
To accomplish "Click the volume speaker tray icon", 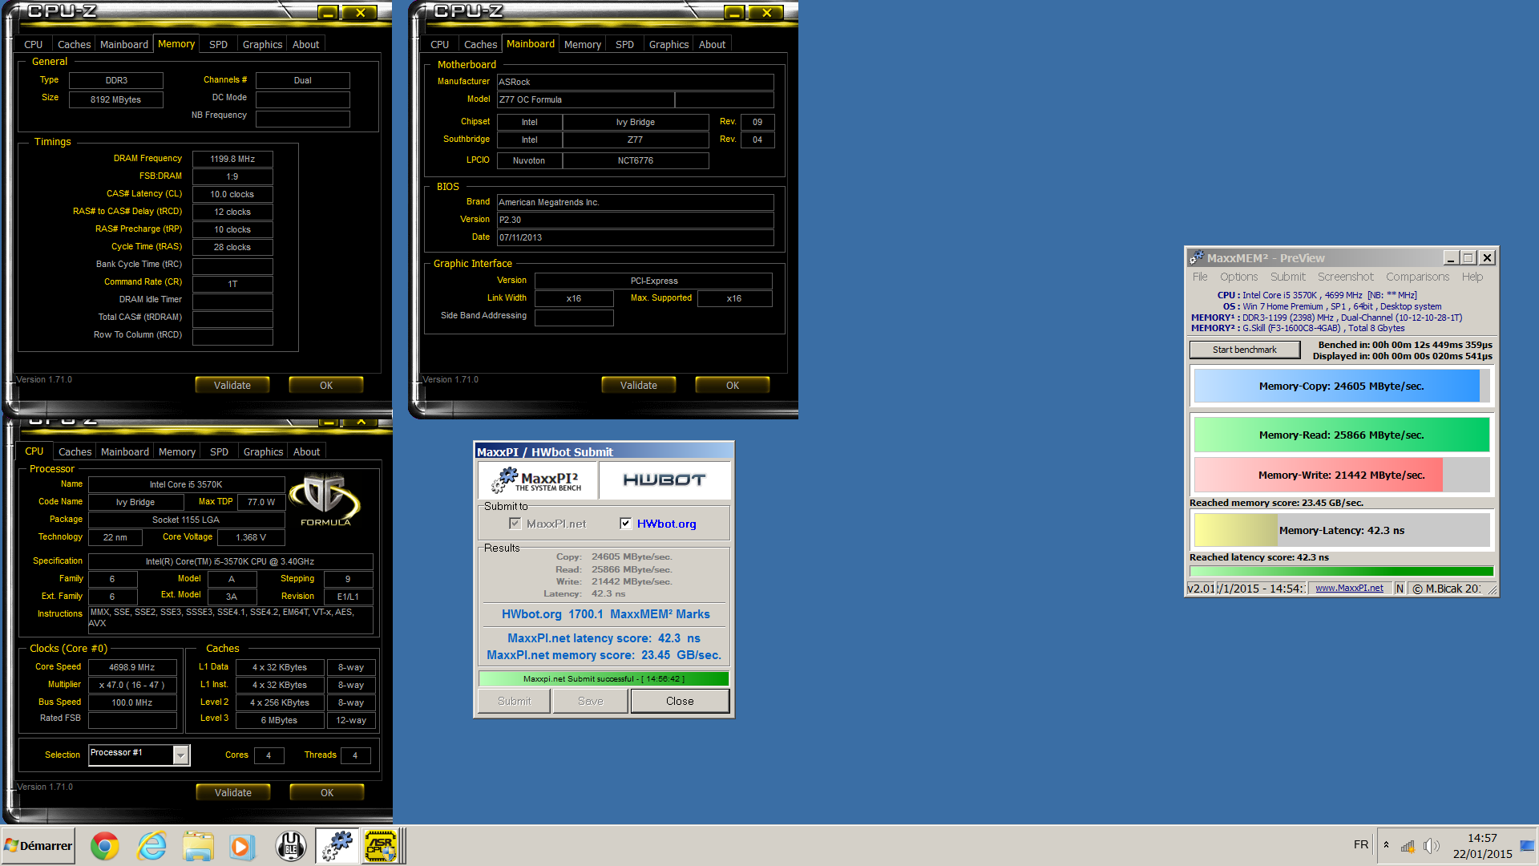I will [1431, 846].
